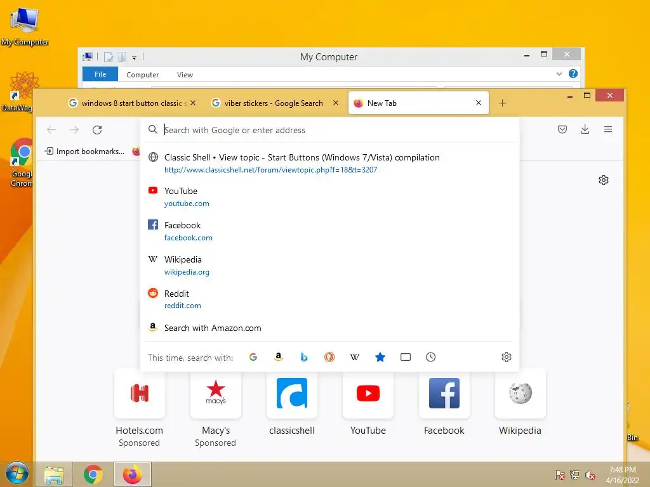The height and width of the screenshot is (487, 650).
Task: Click the network tray icon
Action: [x=575, y=475]
